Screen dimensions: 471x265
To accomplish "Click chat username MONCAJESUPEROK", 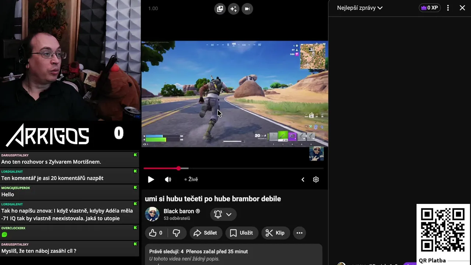I will [x=15, y=188].
